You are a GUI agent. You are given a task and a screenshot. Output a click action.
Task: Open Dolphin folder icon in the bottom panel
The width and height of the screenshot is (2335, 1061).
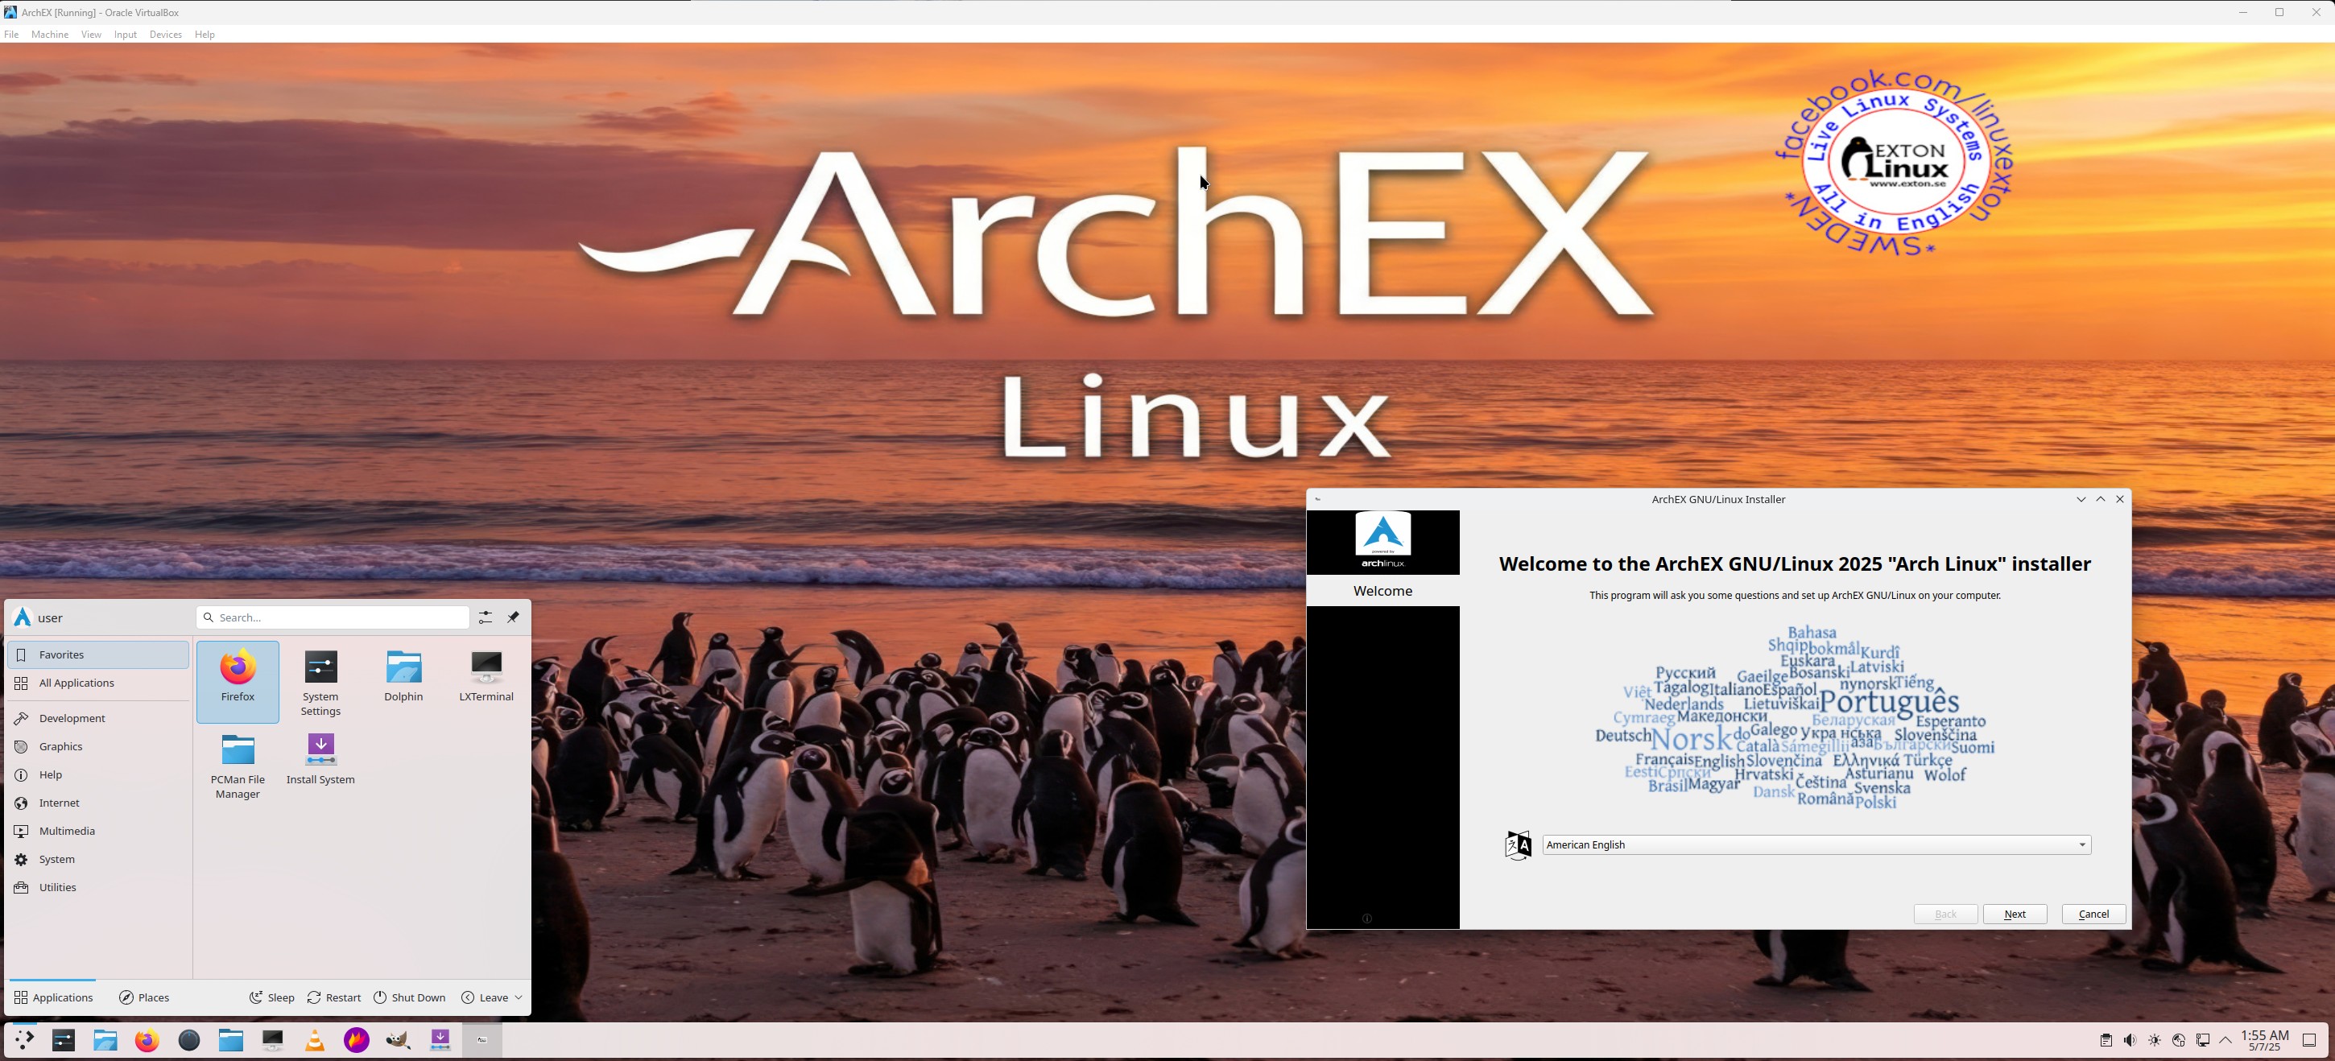[106, 1040]
